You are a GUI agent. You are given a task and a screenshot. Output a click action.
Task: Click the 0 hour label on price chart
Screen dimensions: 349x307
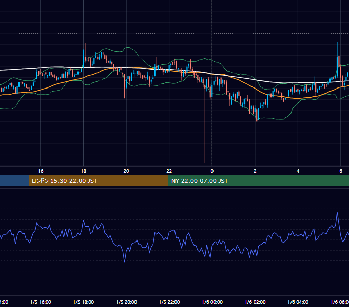tap(212, 171)
